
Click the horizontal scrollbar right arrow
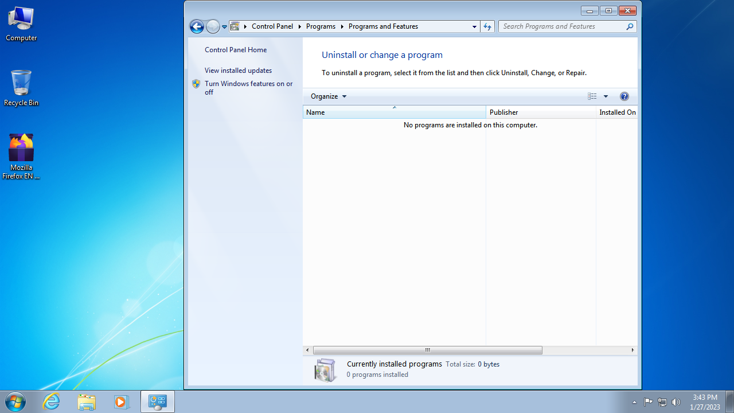(x=633, y=350)
